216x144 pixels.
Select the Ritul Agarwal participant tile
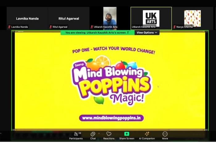pyautogui.click(x=69, y=18)
